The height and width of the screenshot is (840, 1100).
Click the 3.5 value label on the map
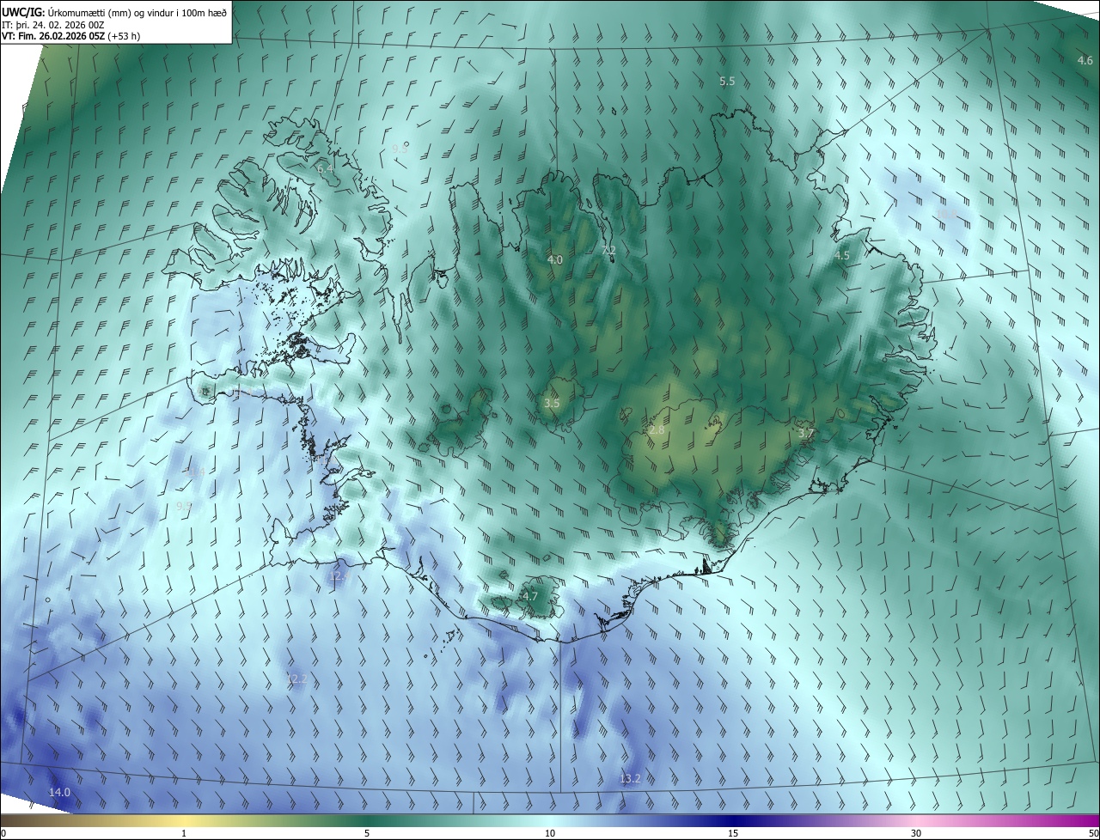[553, 403]
